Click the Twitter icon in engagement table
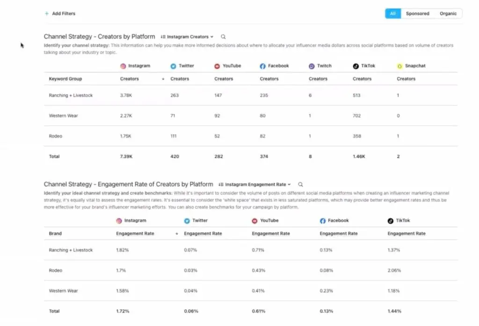This screenshot has height=326, width=479. tap(187, 221)
